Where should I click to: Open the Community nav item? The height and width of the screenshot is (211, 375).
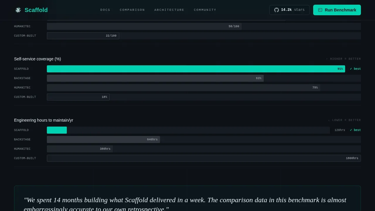click(205, 10)
